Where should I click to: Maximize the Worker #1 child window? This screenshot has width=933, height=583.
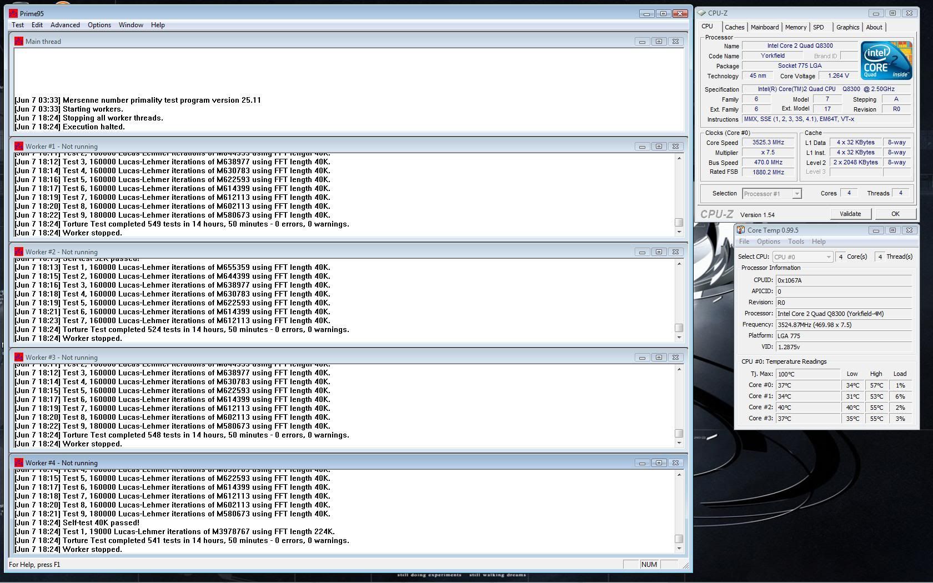659,147
